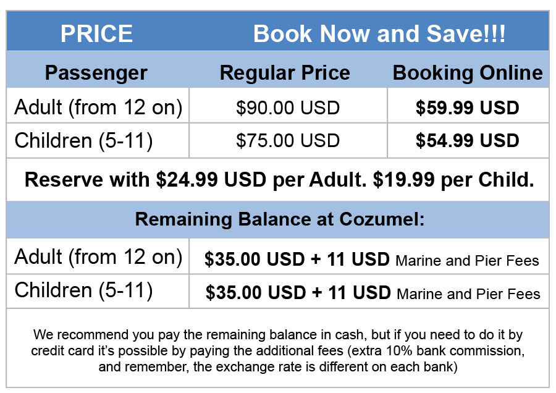Select the children $35.00 USD + 11 USD balance
Viewport: 556px width, 393px height.
pyautogui.click(x=298, y=293)
